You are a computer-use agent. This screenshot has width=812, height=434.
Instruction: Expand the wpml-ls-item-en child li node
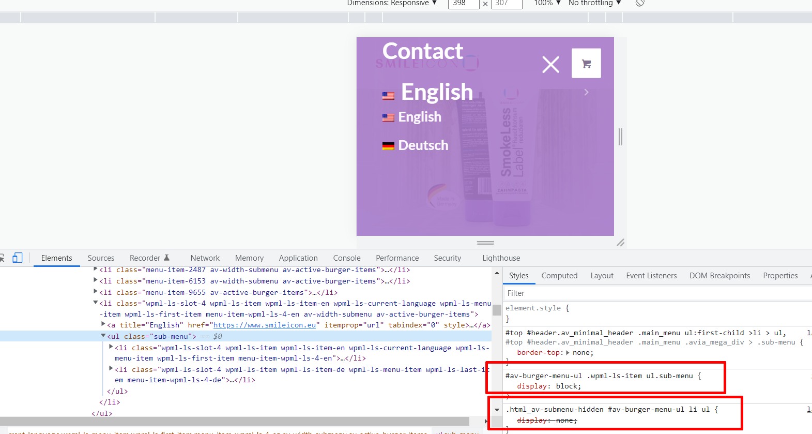[111, 347]
